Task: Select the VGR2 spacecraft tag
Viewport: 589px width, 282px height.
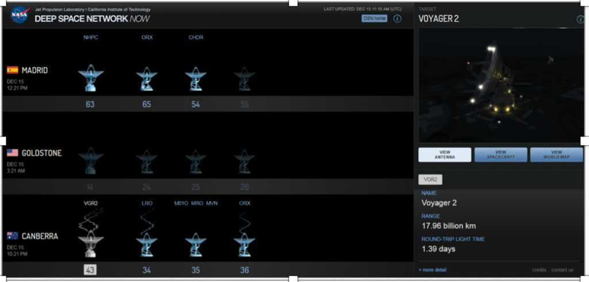Action: pos(430,180)
